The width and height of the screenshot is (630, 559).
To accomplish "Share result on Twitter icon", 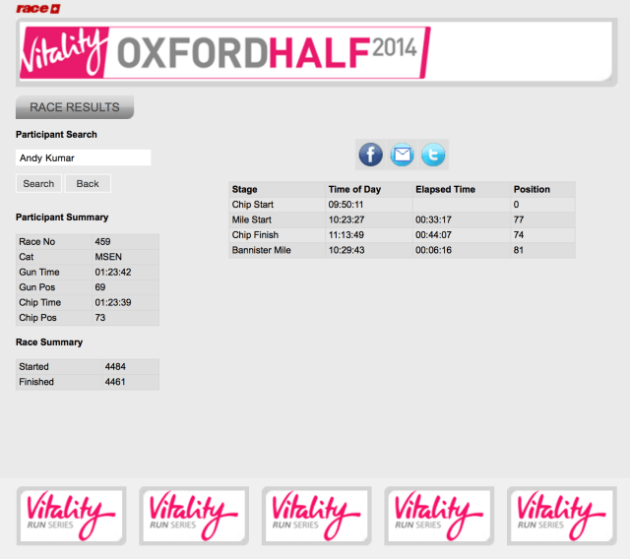I will point(433,155).
